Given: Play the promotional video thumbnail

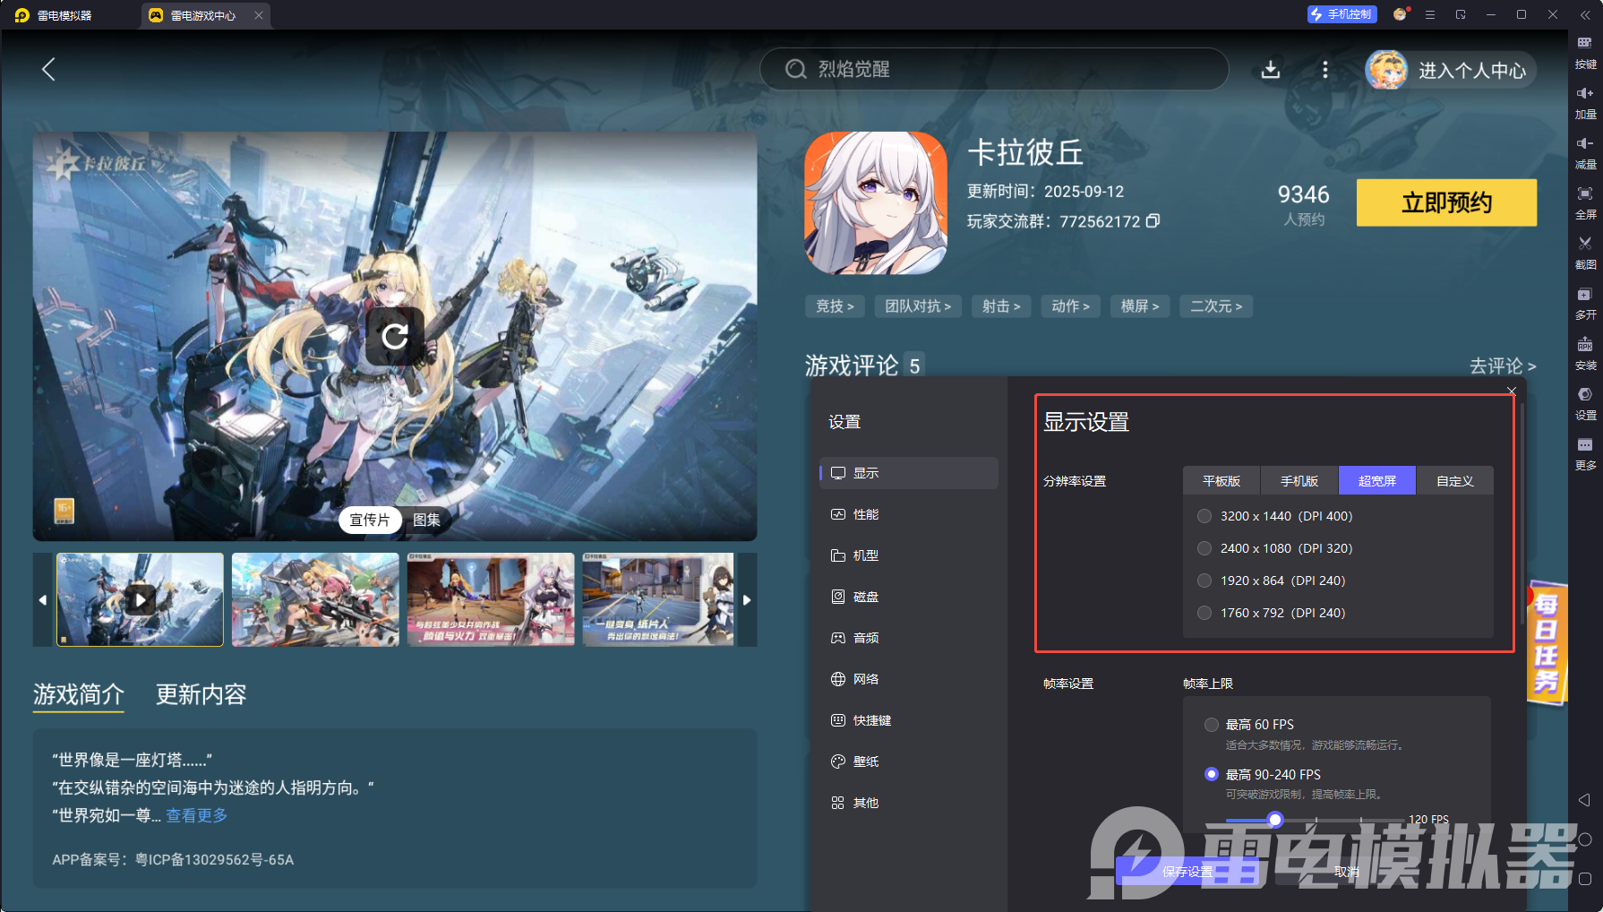Looking at the screenshot, I should click(x=139, y=600).
